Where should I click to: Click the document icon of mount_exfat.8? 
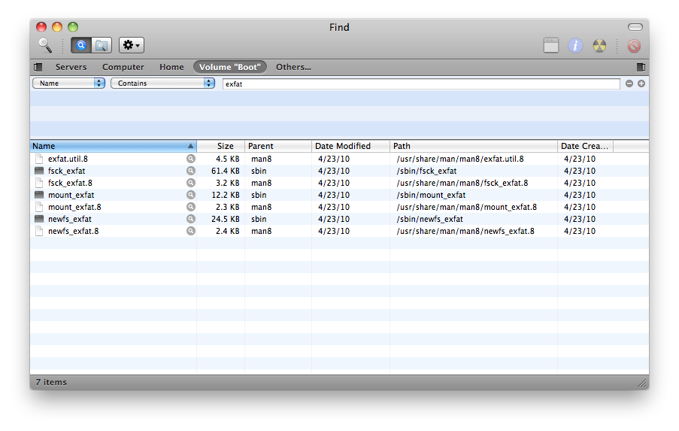click(x=39, y=208)
